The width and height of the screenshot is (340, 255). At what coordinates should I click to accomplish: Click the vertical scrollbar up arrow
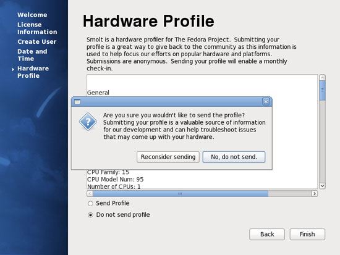[322, 78]
